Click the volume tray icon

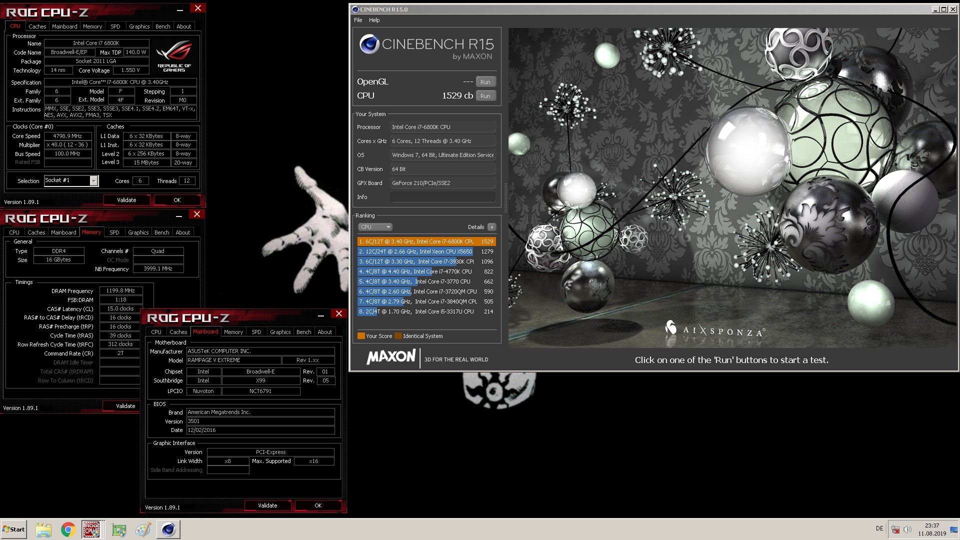pos(907,529)
